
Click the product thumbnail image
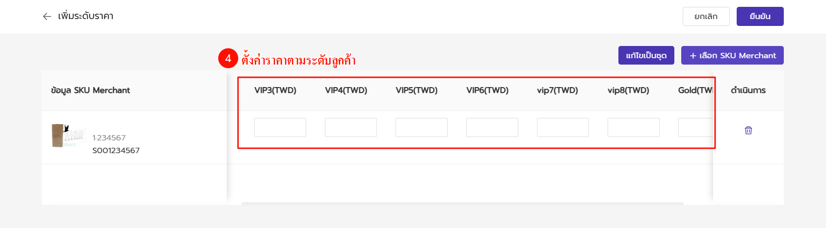click(x=68, y=136)
